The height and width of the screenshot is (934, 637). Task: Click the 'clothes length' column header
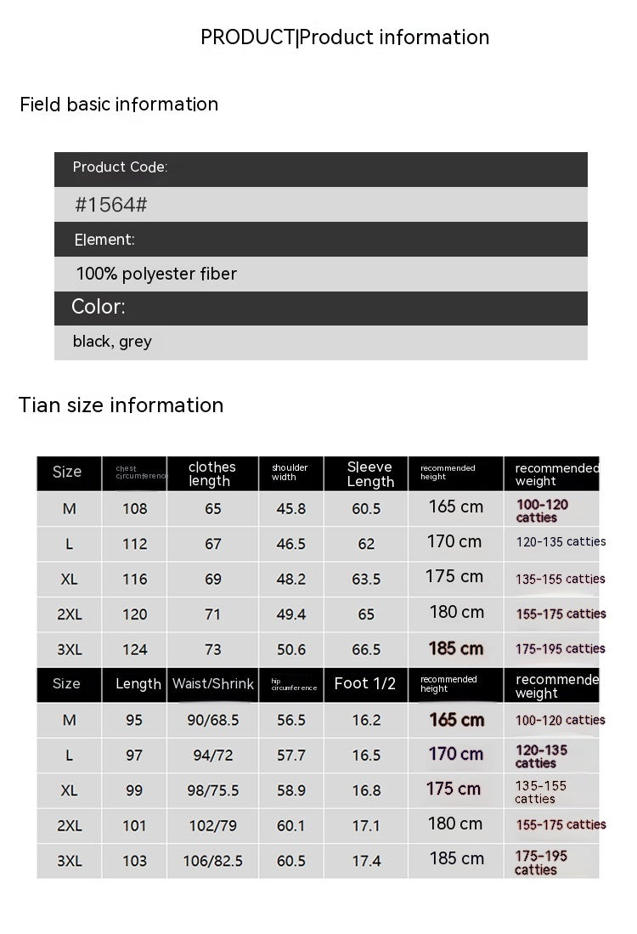coord(212,473)
